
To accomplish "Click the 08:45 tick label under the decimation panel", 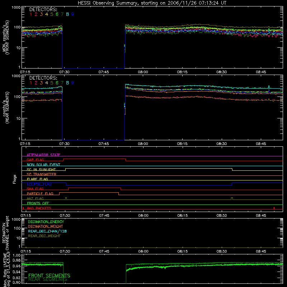I will [x=261, y=251].
